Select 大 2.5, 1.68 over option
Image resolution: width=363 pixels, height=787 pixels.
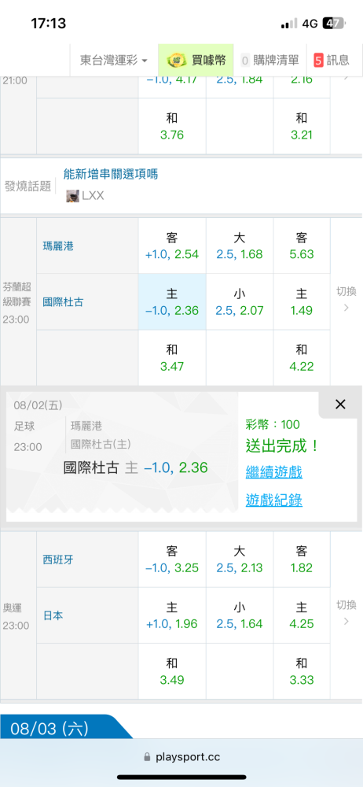(240, 246)
